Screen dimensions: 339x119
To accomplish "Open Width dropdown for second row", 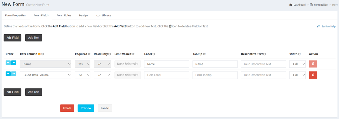I will pyautogui.click(x=297, y=75).
